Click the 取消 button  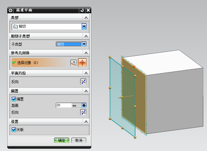pos(79,140)
